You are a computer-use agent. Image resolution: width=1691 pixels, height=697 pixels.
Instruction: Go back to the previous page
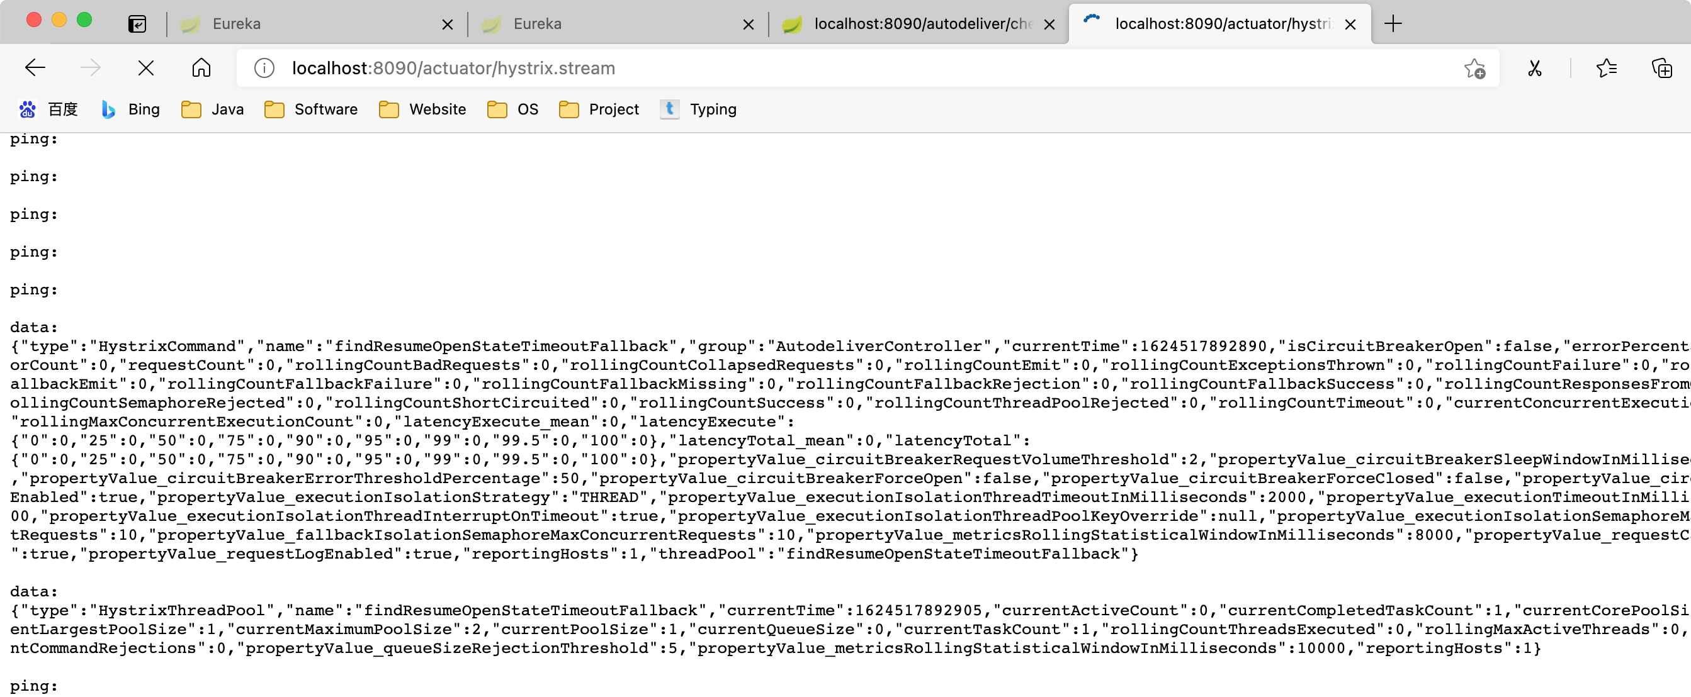(x=35, y=67)
